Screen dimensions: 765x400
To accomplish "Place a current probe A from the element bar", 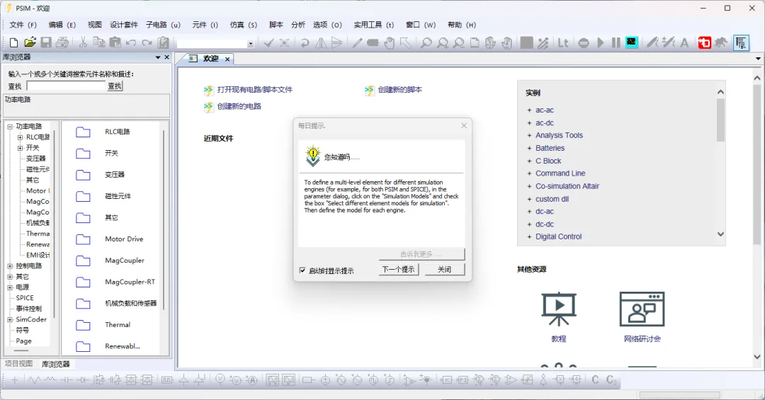I will 251,379.
